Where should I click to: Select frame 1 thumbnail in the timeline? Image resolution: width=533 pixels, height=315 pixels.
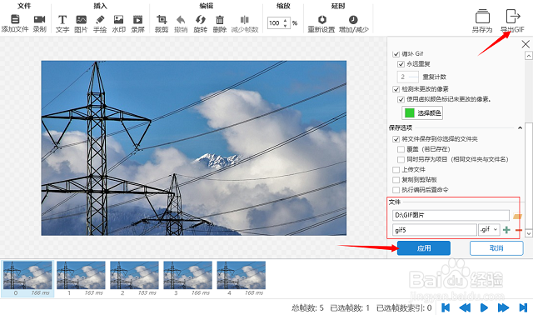(x=81, y=278)
